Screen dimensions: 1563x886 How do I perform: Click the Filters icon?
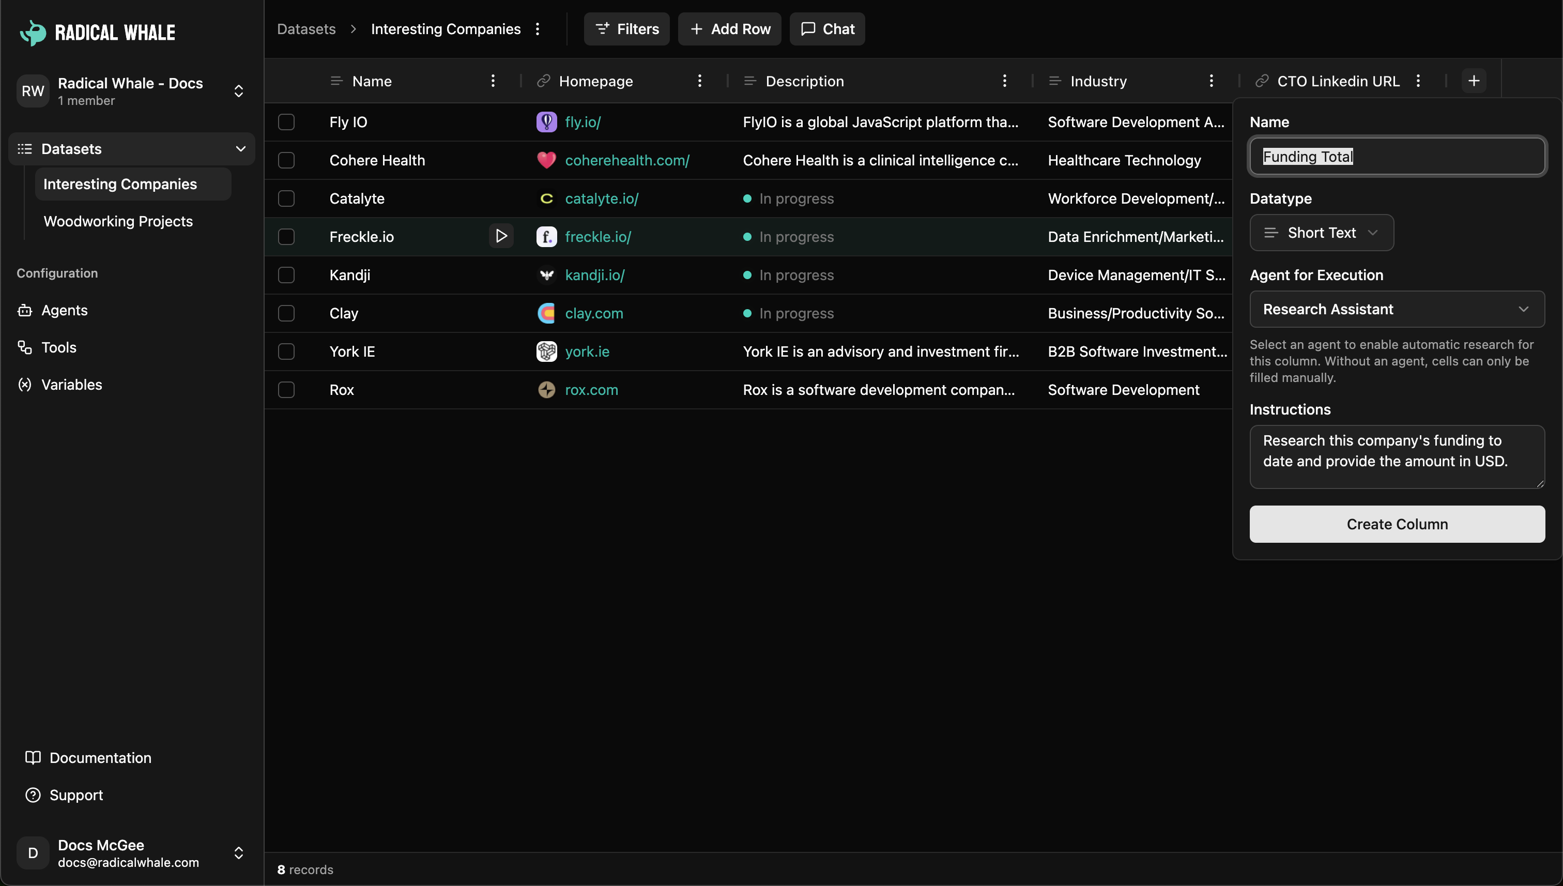[x=602, y=28]
